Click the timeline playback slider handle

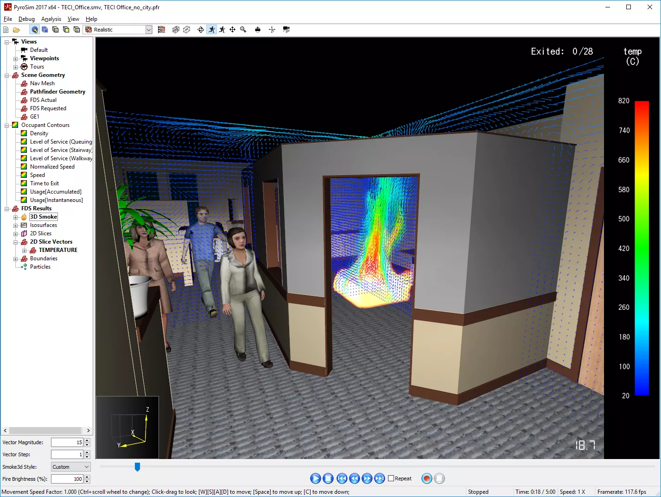tap(137, 466)
